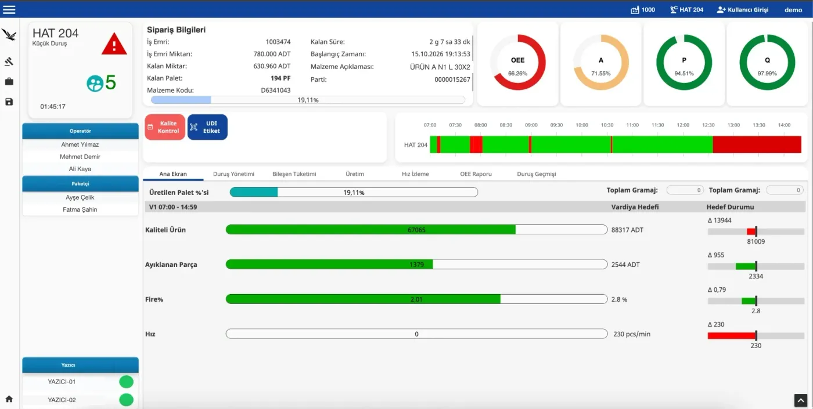Switch to Duruş Yönetimi tab

233,174
